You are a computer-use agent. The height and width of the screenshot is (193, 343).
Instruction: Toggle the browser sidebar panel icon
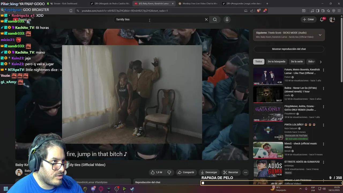[x=318, y=11]
